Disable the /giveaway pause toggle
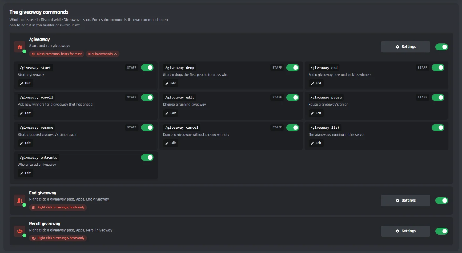 pyautogui.click(x=438, y=98)
